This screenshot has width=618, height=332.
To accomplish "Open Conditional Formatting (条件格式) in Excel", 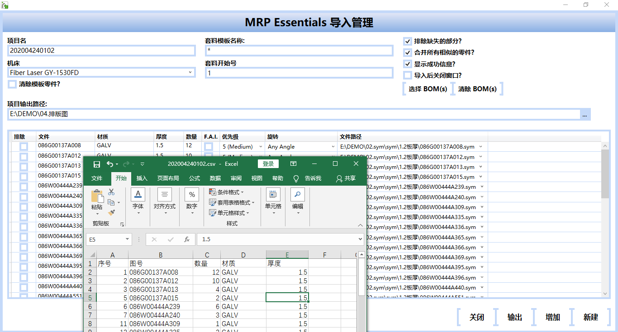I will click(x=226, y=192).
